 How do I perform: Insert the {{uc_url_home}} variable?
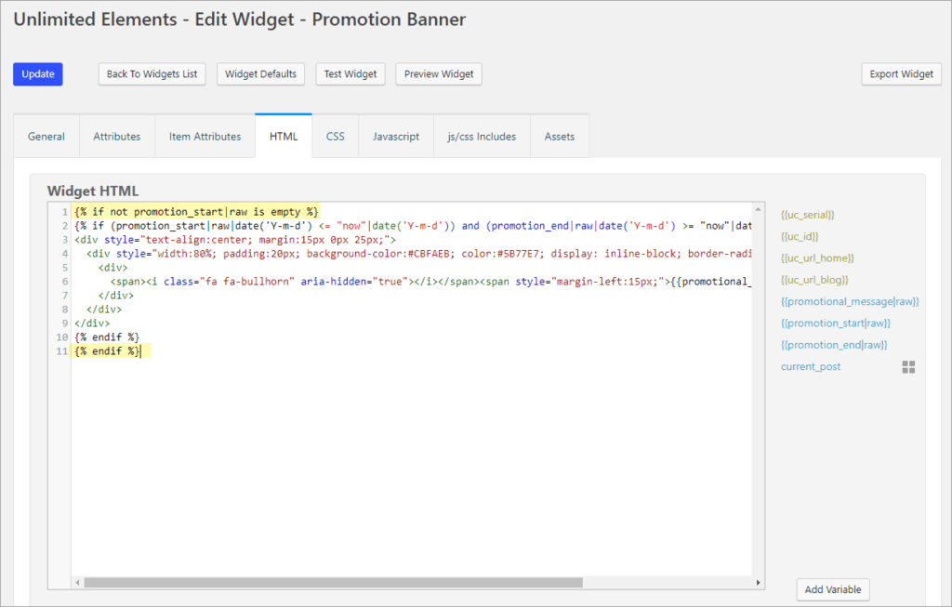pos(817,258)
